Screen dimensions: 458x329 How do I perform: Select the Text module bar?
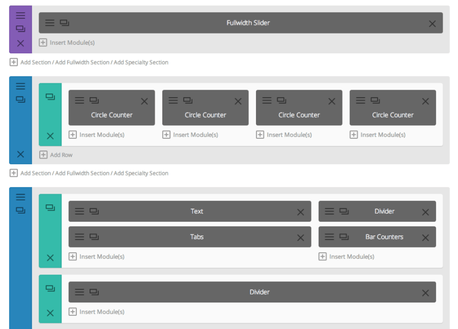[197, 211]
